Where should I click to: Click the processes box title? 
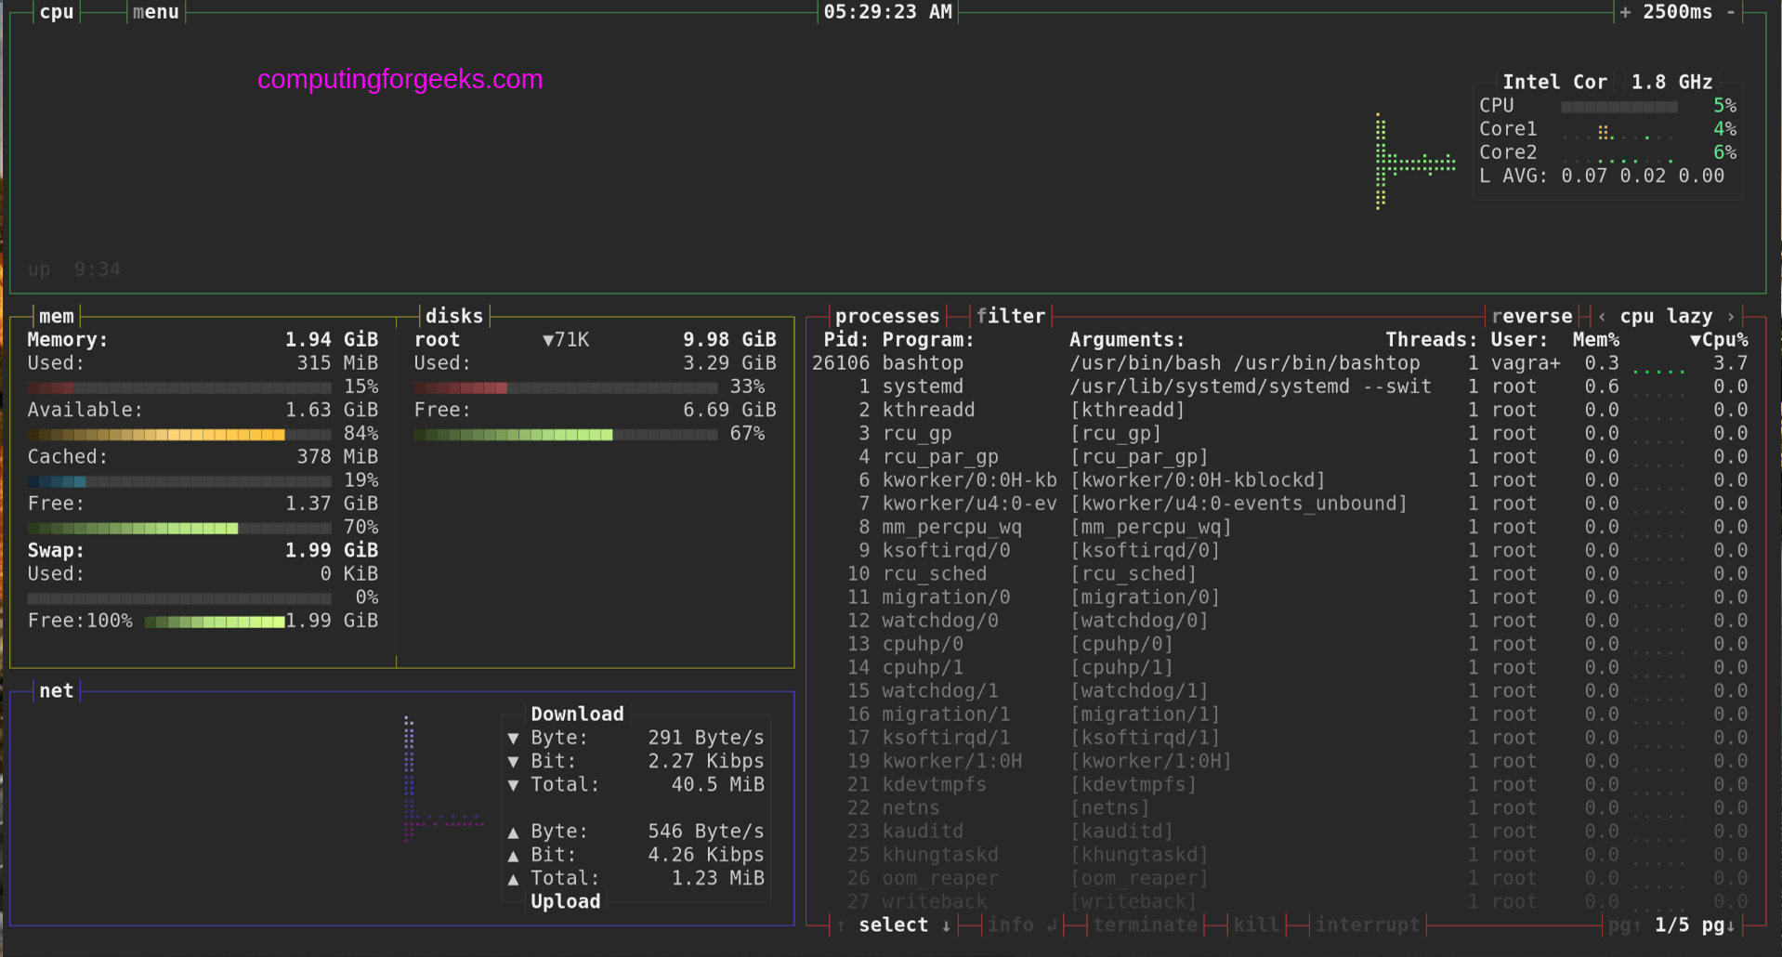click(x=886, y=316)
